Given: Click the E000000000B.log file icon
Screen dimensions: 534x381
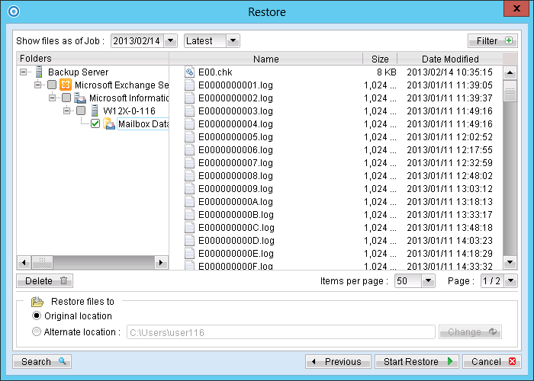Looking at the screenshot, I should click(x=190, y=214).
